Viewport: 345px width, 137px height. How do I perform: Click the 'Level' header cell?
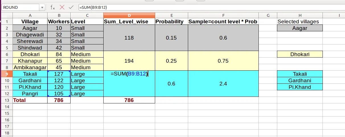click(x=87, y=22)
